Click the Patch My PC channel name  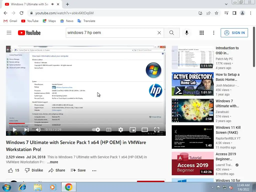tap(224, 59)
